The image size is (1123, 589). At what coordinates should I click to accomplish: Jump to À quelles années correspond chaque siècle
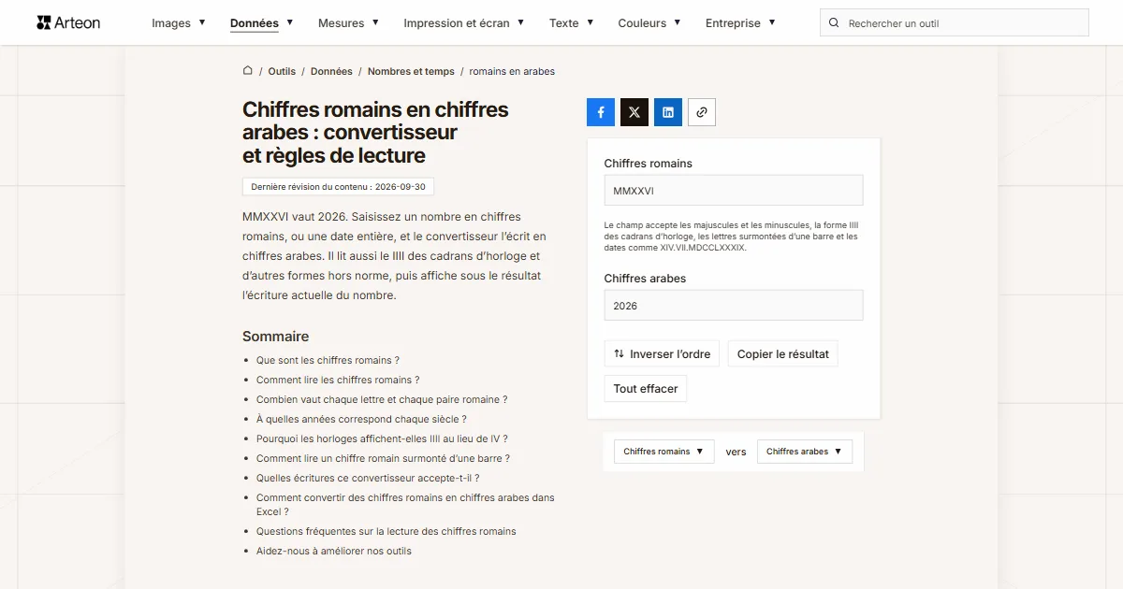(x=361, y=419)
